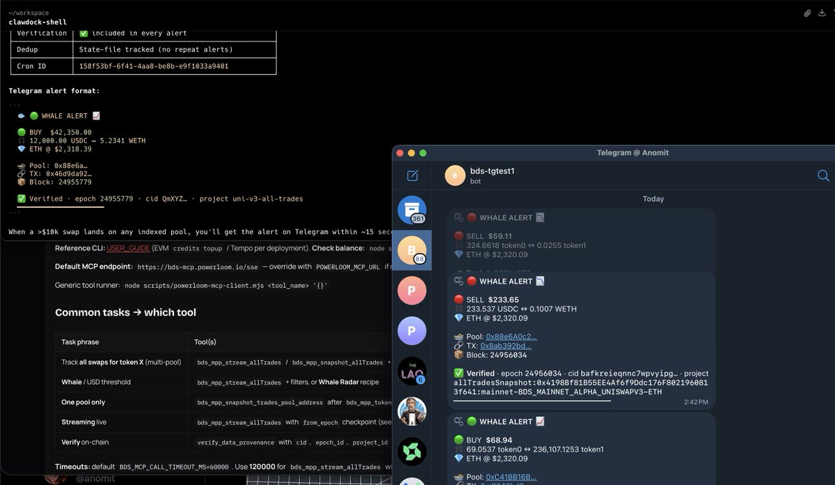This screenshot has width=835, height=485.
Task: Click Common tasks → which tool heading
Action: point(125,313)
